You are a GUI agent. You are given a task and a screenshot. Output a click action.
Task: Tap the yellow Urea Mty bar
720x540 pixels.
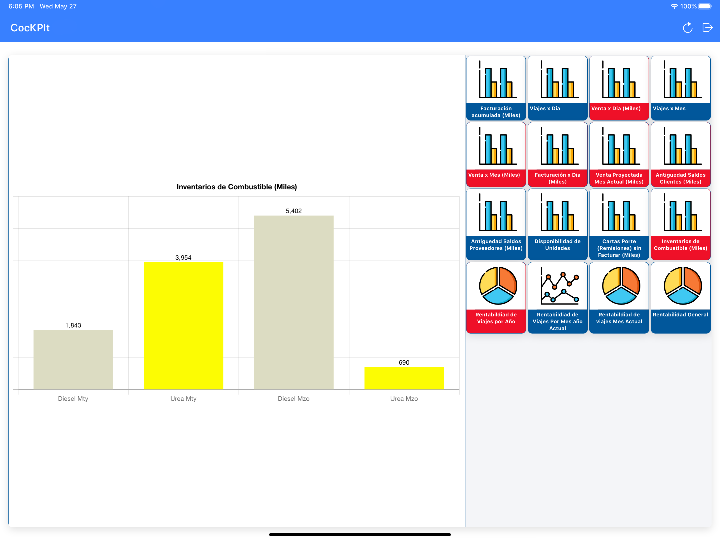pos(183,326)
